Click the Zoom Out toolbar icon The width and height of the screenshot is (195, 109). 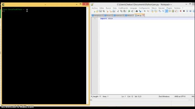[147, 11]
